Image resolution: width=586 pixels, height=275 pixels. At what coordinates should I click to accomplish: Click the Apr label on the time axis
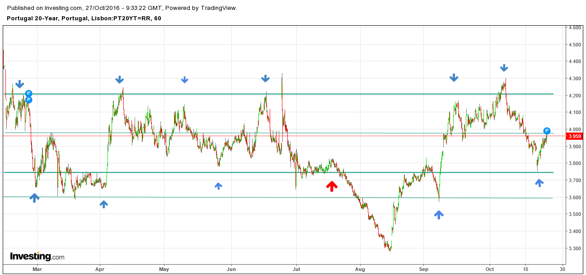pos(100,269)
